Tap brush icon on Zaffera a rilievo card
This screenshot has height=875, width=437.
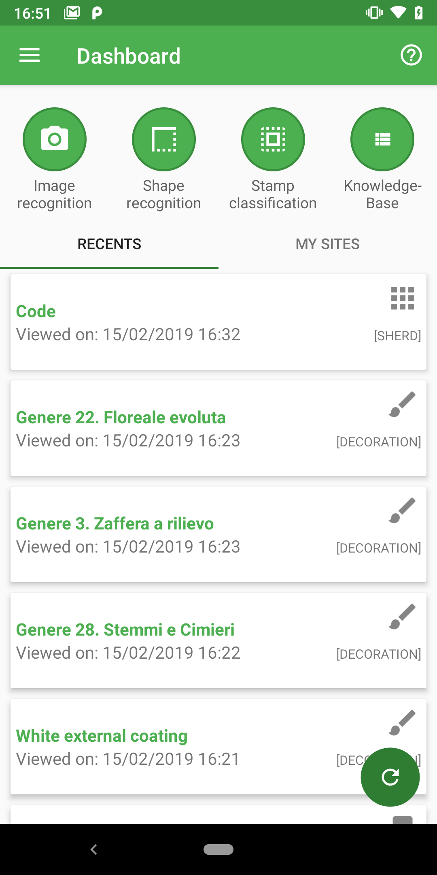[402, 510]
